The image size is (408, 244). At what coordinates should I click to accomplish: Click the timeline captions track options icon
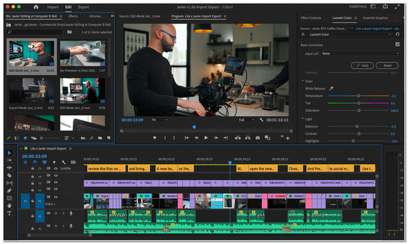(73, 162)
